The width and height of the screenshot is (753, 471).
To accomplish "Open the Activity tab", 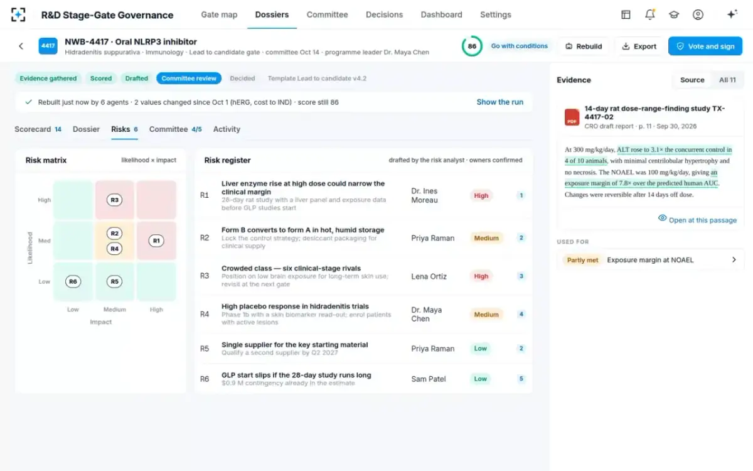I will click(227, 129).
